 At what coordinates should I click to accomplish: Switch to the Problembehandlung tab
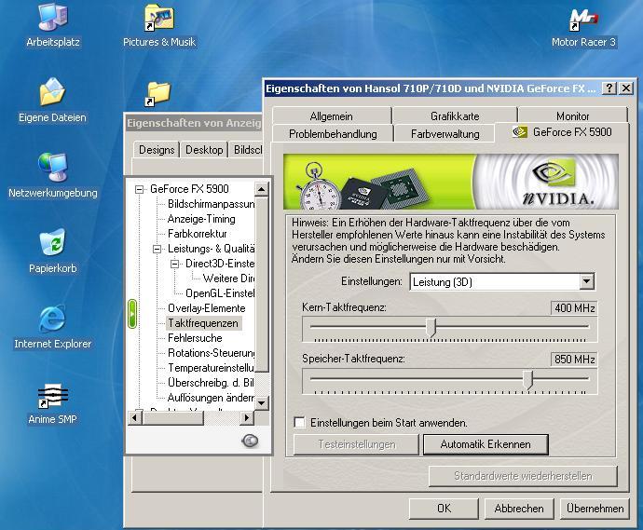(x=333, y=133)
